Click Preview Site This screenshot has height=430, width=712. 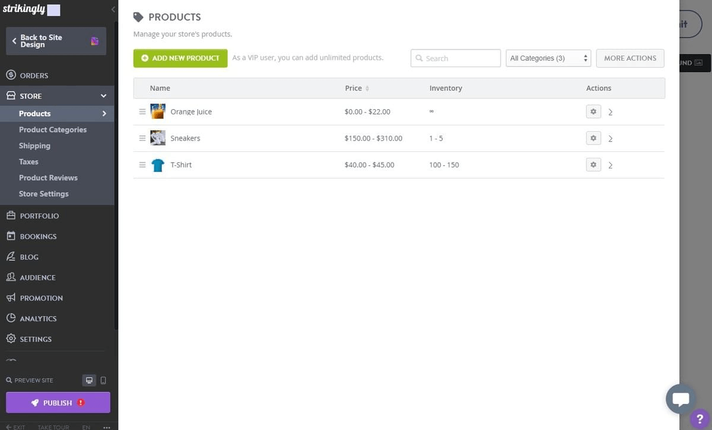coord(30,380)
